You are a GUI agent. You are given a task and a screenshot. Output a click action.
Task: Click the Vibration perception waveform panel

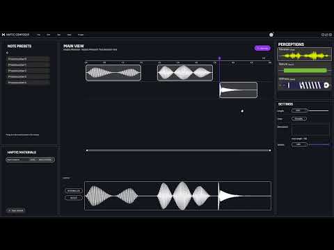point(305,54)
